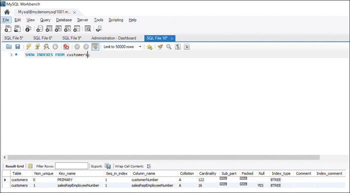Image resolution: width=350 pixels, height=193 pixels.
Task: Open a SQL script file icon
Action: [17, 29]
